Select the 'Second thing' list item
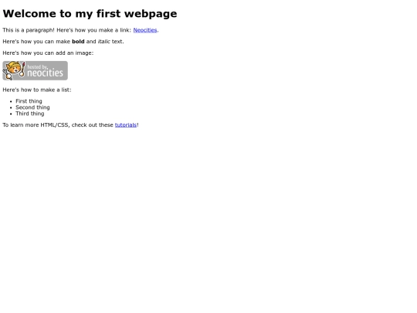Image resolution: width=417 pixels, height=313 pixels. point(32,107)
